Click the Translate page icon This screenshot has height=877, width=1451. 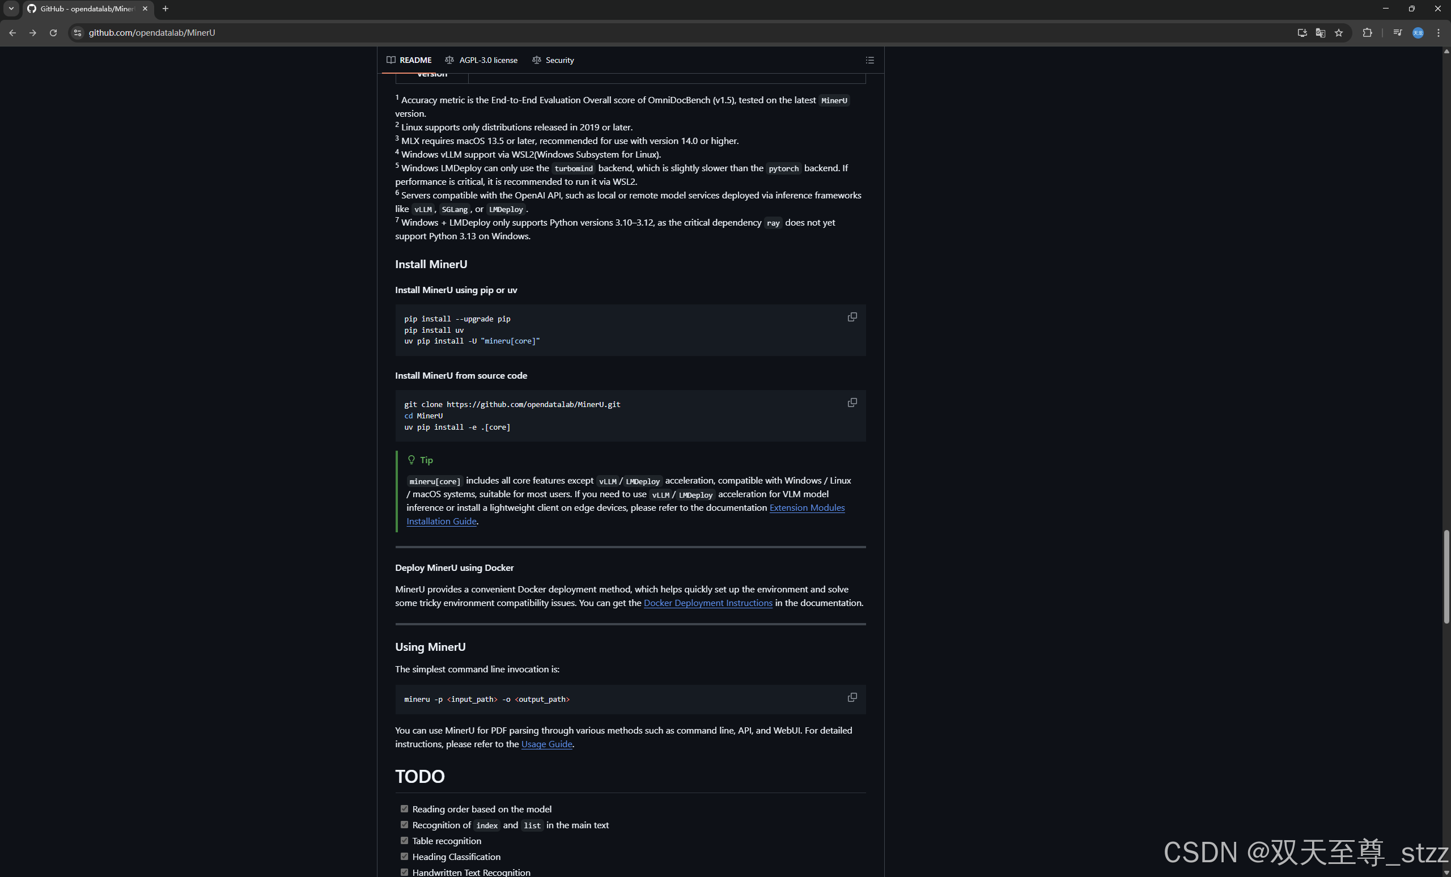point(1320,33)
